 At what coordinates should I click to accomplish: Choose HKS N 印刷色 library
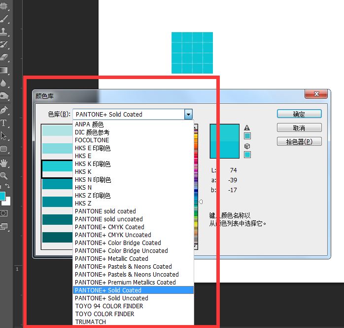[x=133, y=180]
